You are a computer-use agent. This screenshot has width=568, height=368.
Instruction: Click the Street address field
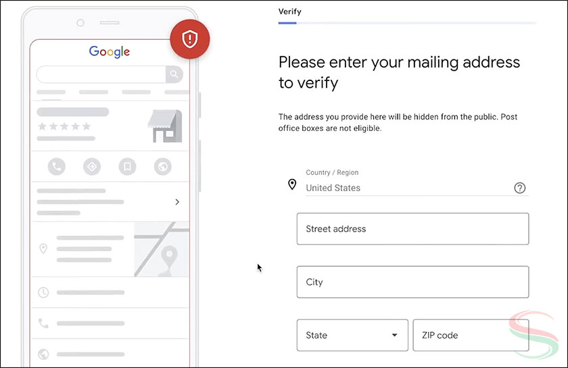tap(412, 229)
